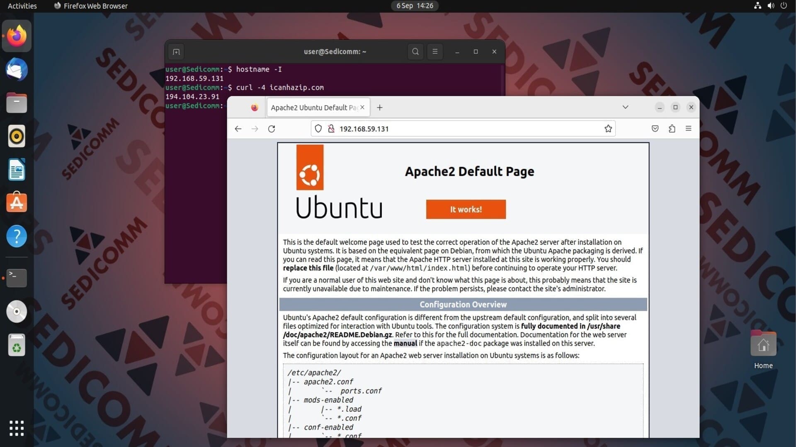Click 'curl -4 icanhazip.com' in Terminal
The width and height of the screenshot is (796, 447).
coord(280,87)
